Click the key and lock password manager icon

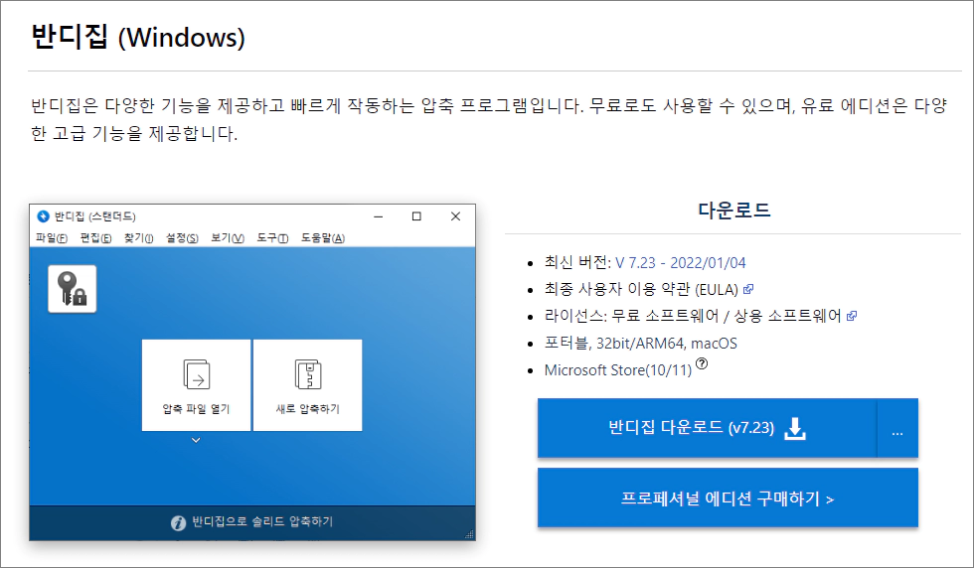(72, 289)
